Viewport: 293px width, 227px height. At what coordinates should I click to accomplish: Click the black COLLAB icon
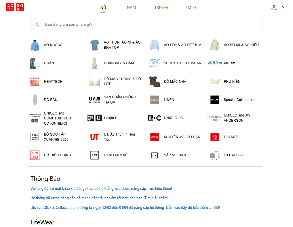coord(215,100)
